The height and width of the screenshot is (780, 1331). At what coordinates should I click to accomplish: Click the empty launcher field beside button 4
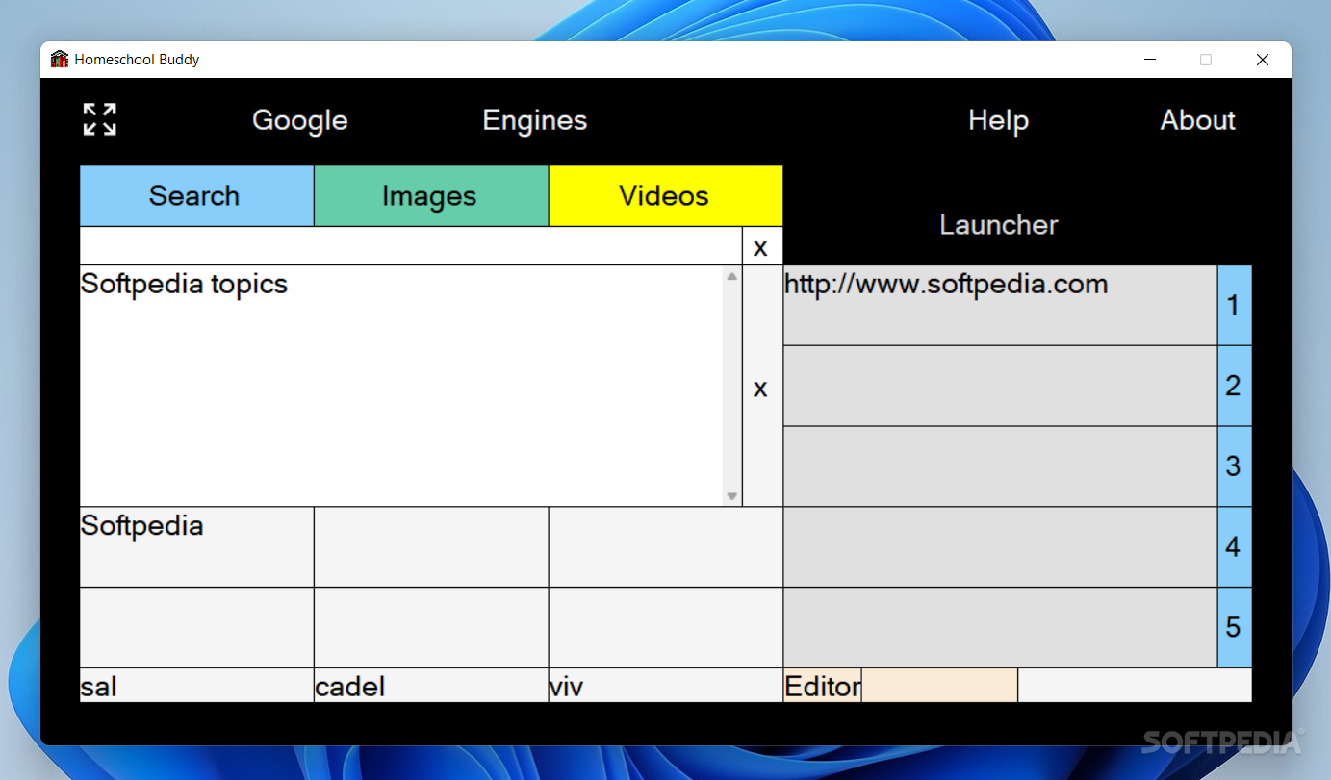pyautogui.click(x=1000, y=547)
